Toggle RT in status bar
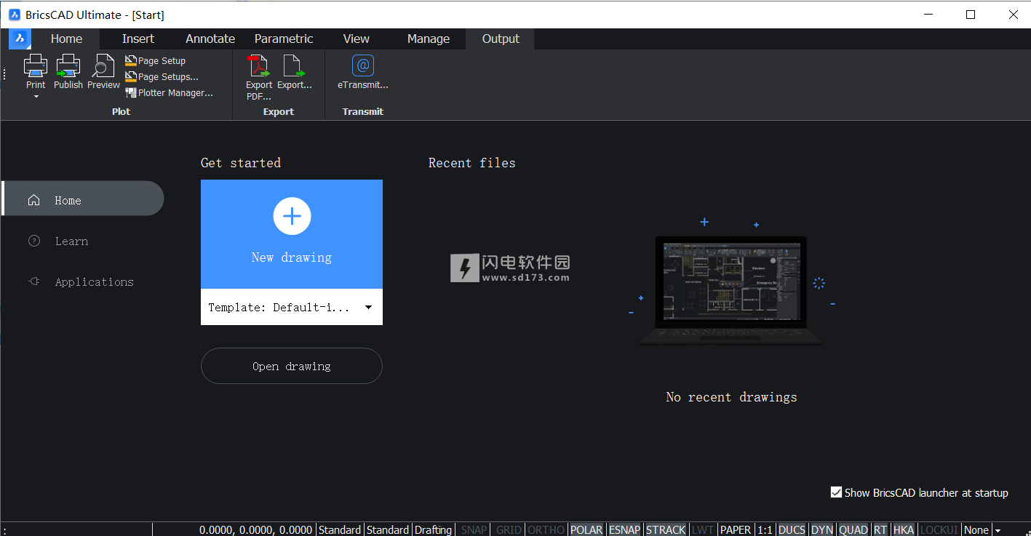The image size is (1031, 536). point(881,530)
